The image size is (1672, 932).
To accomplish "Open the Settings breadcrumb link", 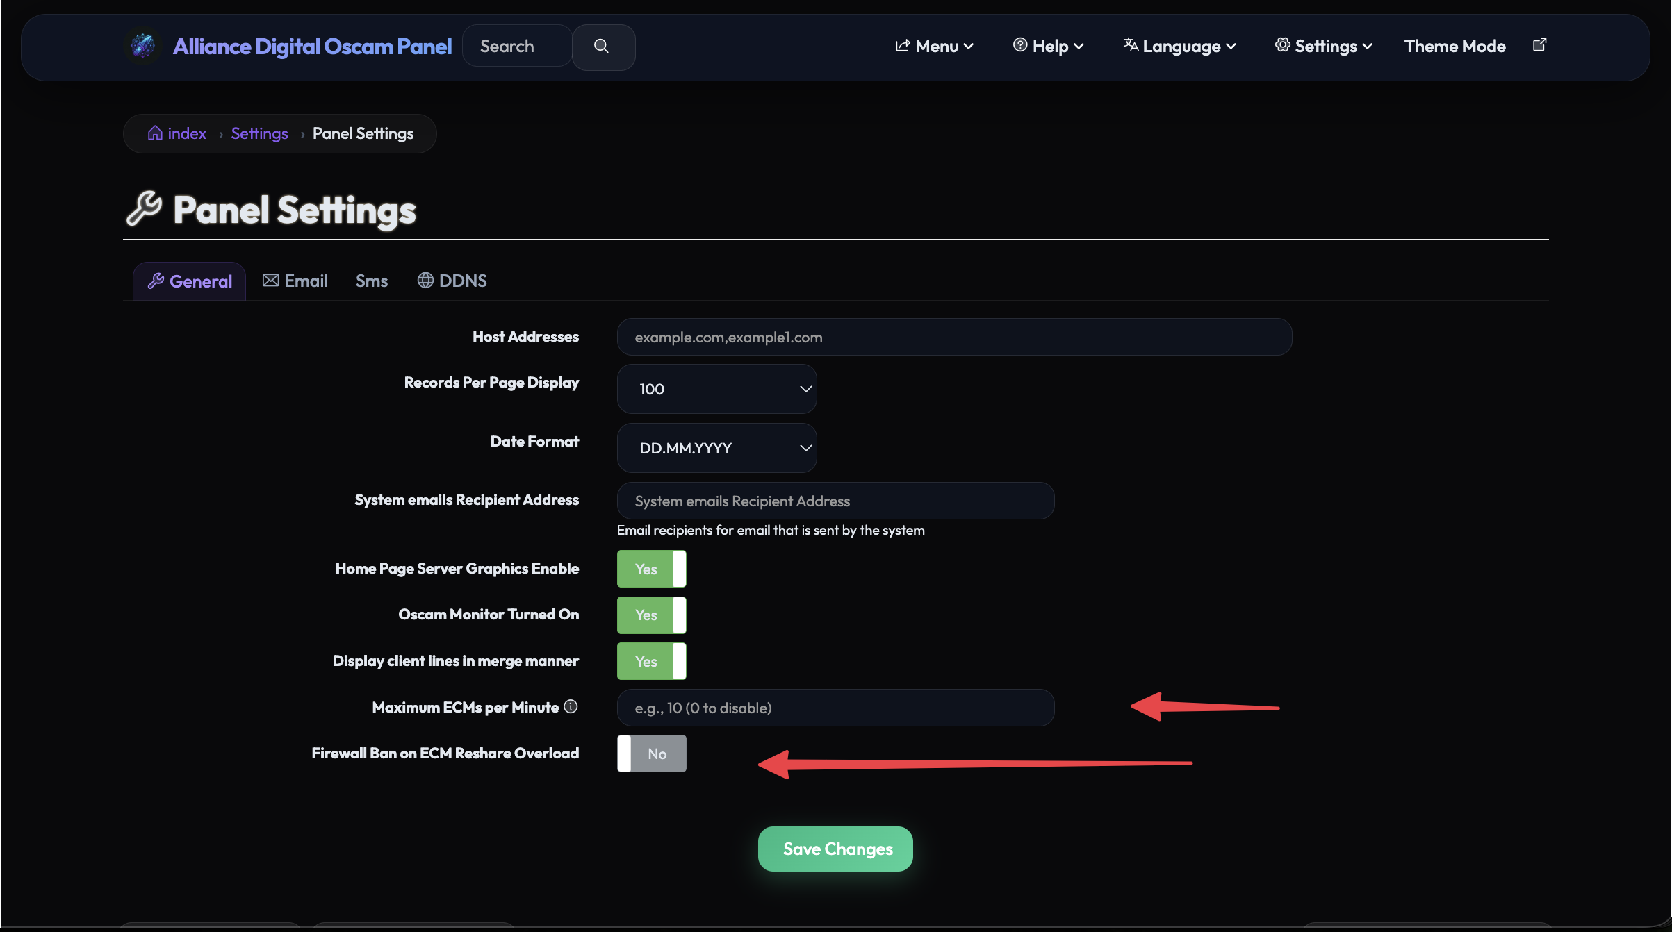I will click(259, 133).
